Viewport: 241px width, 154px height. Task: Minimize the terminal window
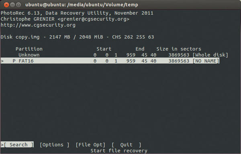(x=12, y=5)
